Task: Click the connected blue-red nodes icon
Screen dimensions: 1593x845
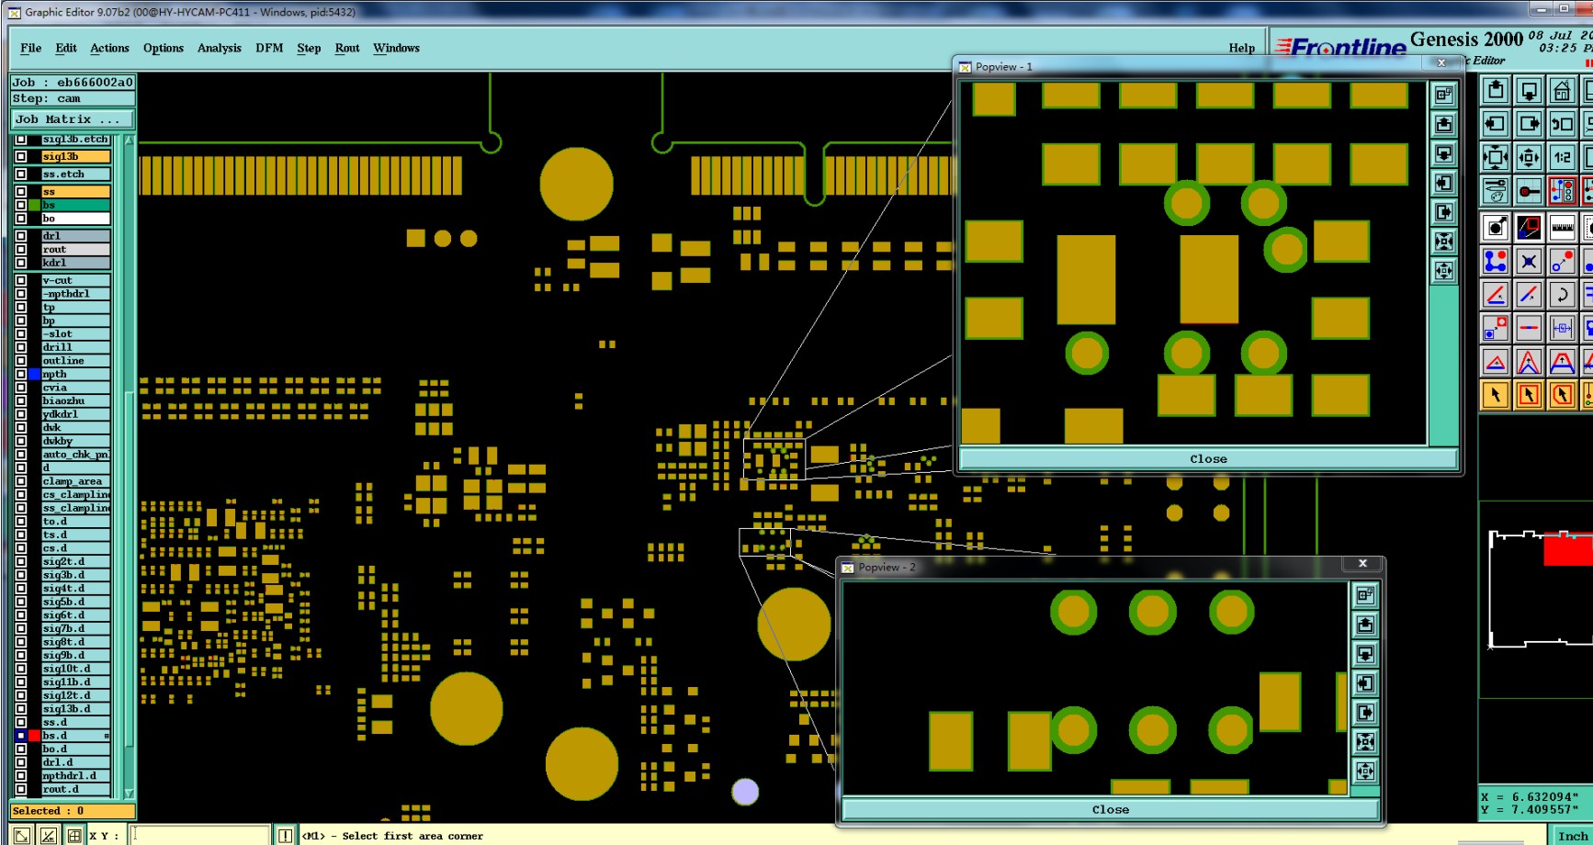Action: point(1496,262)
